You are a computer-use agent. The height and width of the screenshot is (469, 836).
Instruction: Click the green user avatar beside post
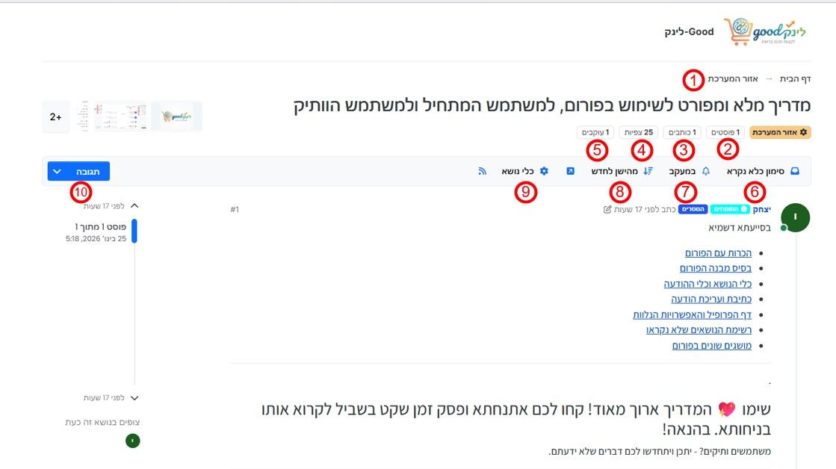click(795, 217)
